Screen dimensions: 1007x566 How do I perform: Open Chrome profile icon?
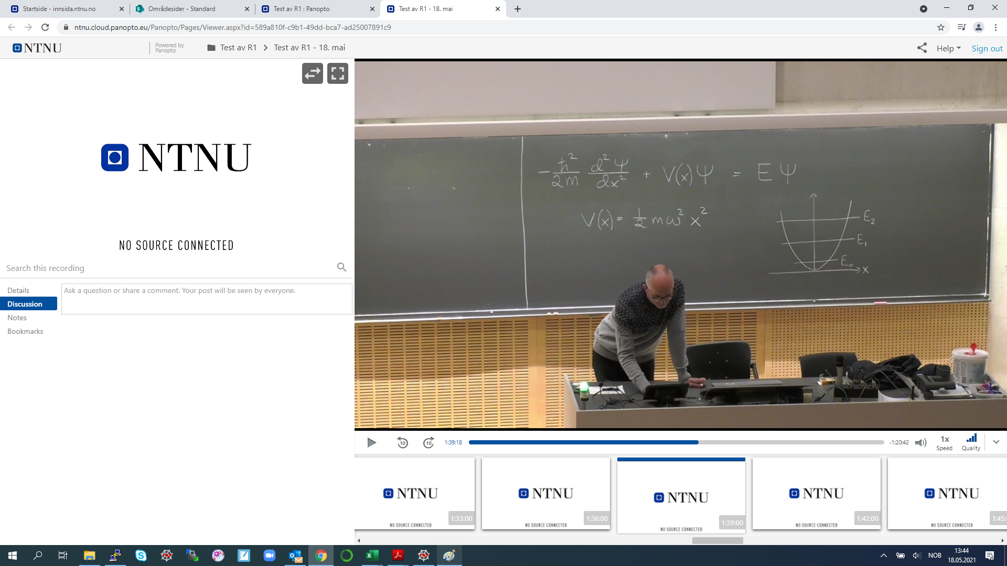tap(979, 27)
